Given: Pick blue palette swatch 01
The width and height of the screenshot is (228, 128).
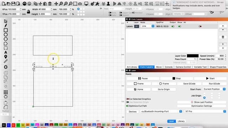Looking at the screenshot, I should (9, 125).
